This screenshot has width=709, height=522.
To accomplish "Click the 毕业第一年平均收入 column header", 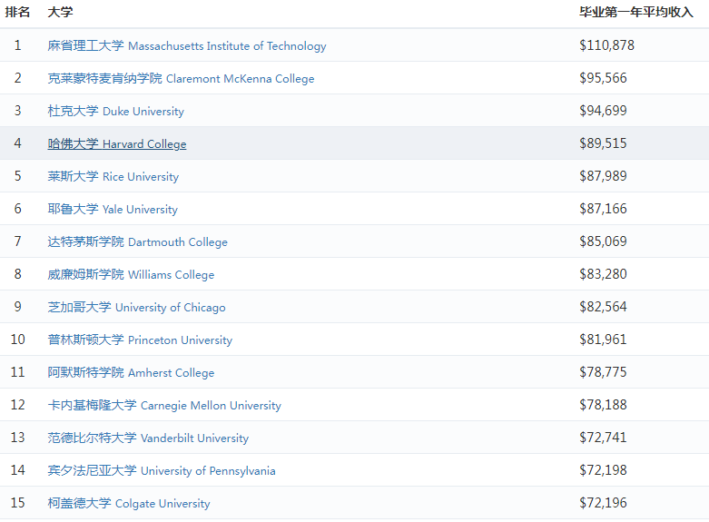I will [635, 13].
